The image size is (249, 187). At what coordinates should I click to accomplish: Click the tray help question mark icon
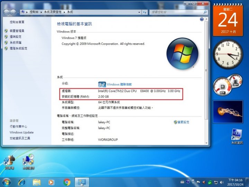pos(188,182)
